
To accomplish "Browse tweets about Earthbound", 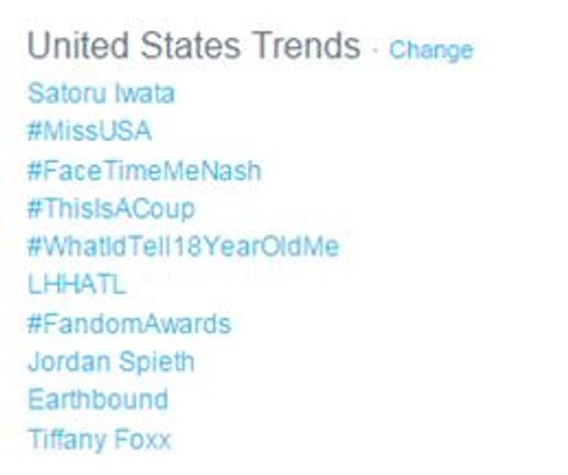I will (98, 400).
